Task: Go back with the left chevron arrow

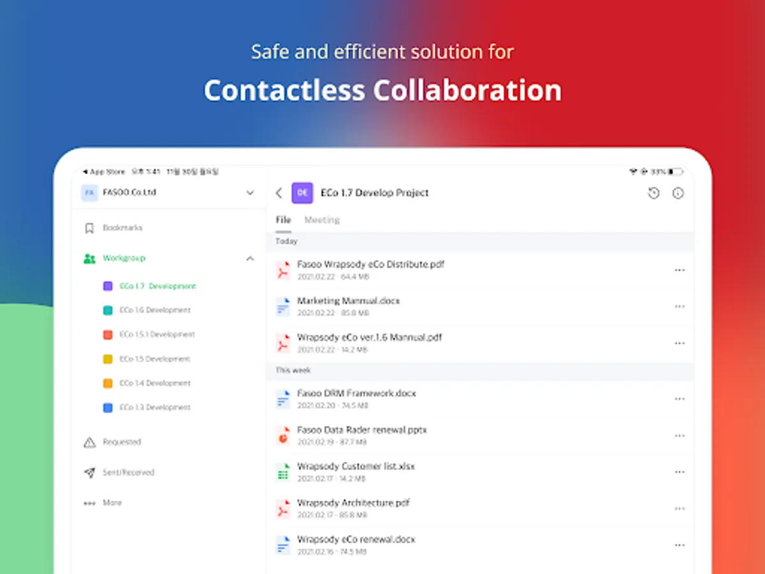Action: [279, 193]
